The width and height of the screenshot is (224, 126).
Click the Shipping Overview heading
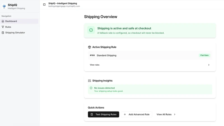[x=101, y=17]
